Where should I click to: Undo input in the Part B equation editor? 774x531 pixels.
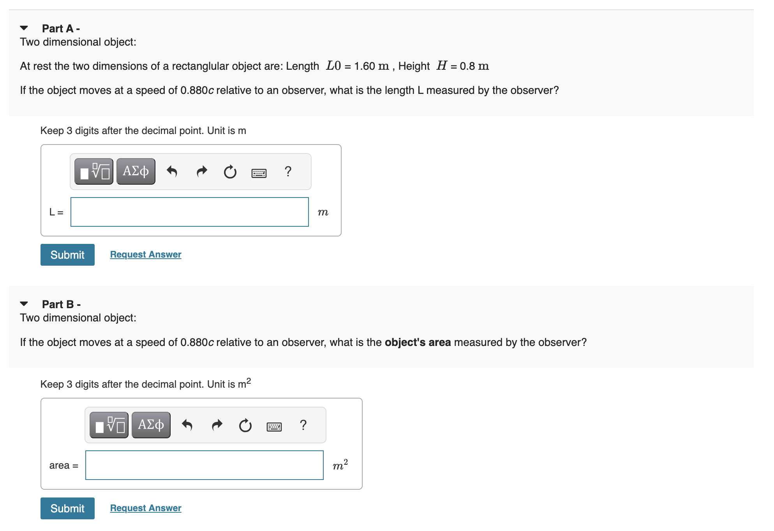[x=187, y=426]
